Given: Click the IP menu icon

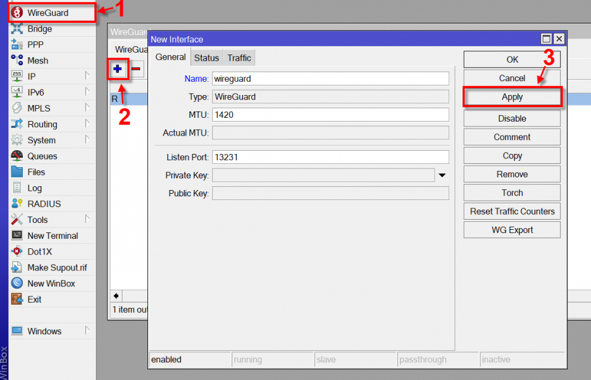Looking at the screenshot, I should pos(17,76).
